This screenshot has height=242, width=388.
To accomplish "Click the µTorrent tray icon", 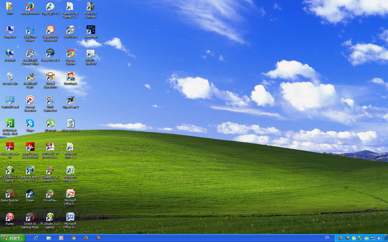I will 354,238.
